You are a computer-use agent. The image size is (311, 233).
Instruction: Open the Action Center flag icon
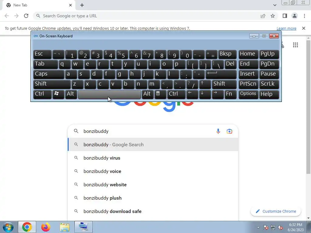tap(265, 227)
